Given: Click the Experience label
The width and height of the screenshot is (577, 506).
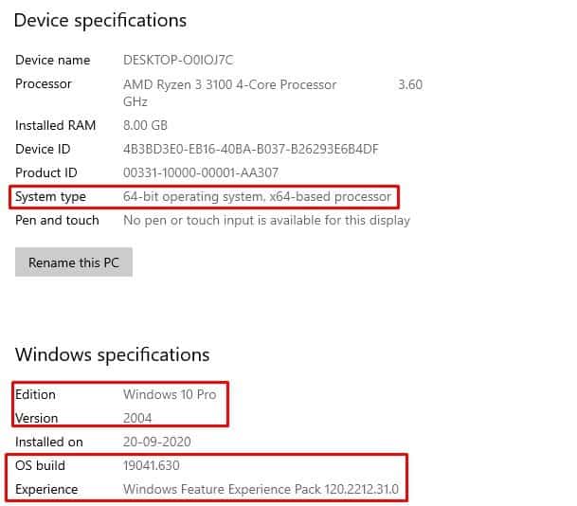Looking at the screenshot, I should tap(46, 489).
